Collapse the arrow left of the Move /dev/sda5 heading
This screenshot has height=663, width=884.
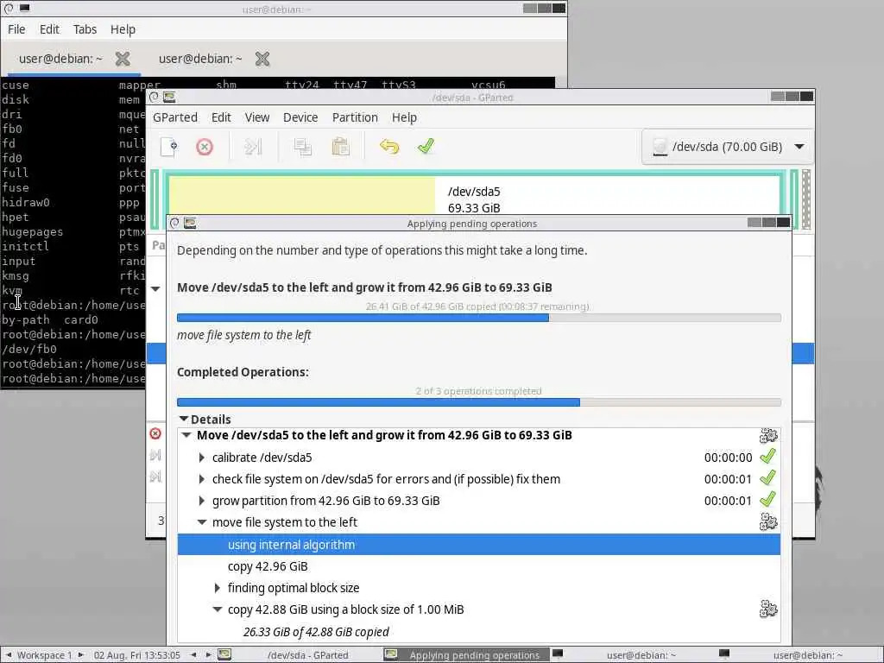tap(155, 288)
